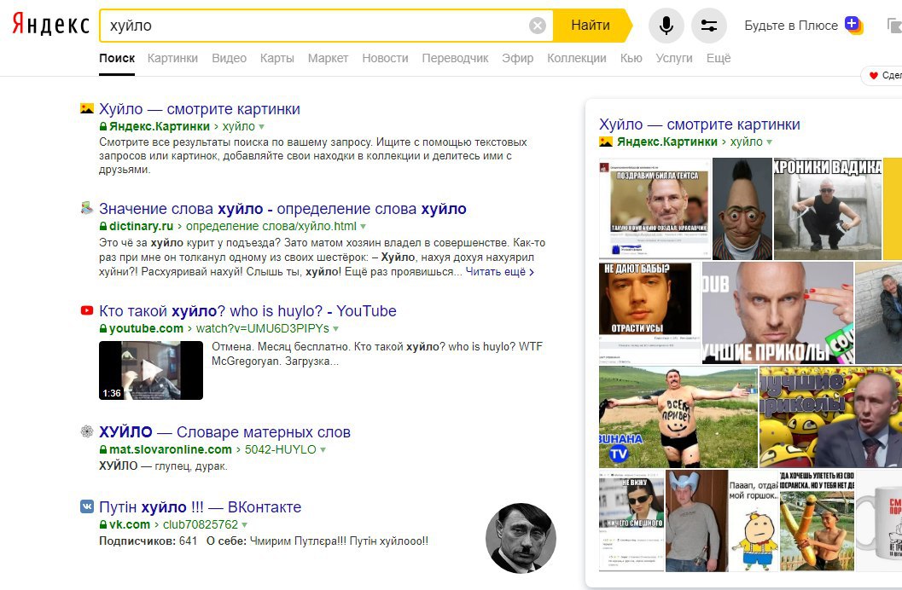Open the Значение слова result title
This screenshot has height=590, width=902.
pos(282,209)
